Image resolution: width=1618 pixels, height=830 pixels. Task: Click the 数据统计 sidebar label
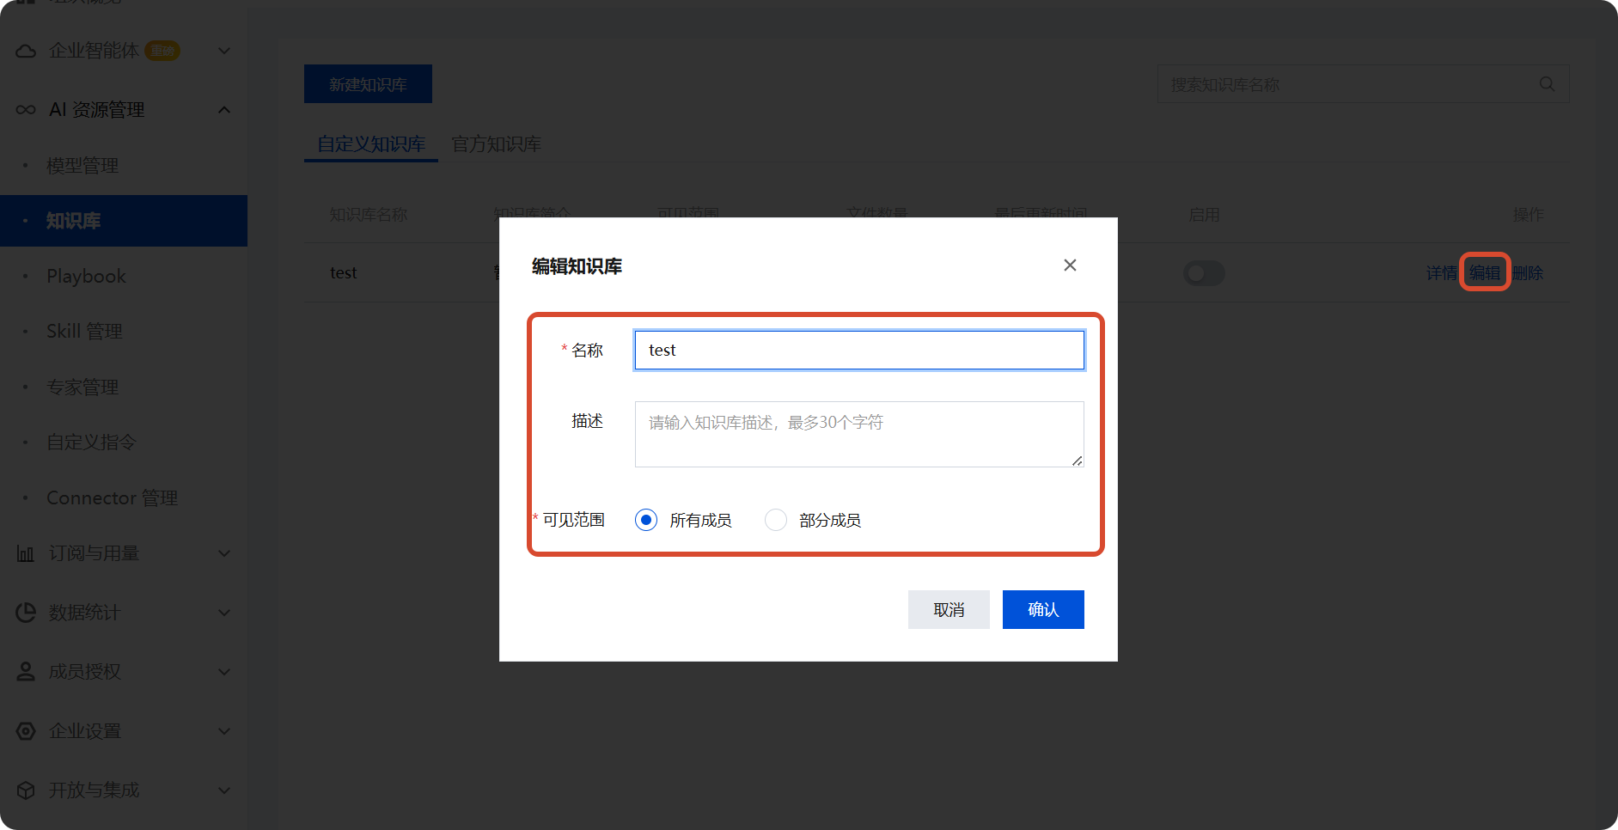click(x=84, y=613)
